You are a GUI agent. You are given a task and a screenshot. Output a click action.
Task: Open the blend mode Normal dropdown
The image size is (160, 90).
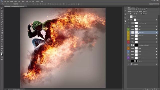point(133,11)
